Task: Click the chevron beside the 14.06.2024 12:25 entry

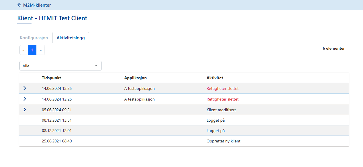Action: tap(25, 99)
